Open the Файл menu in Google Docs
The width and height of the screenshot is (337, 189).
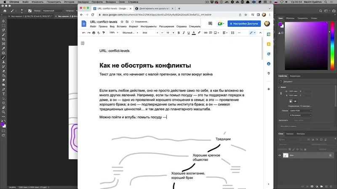93,26
